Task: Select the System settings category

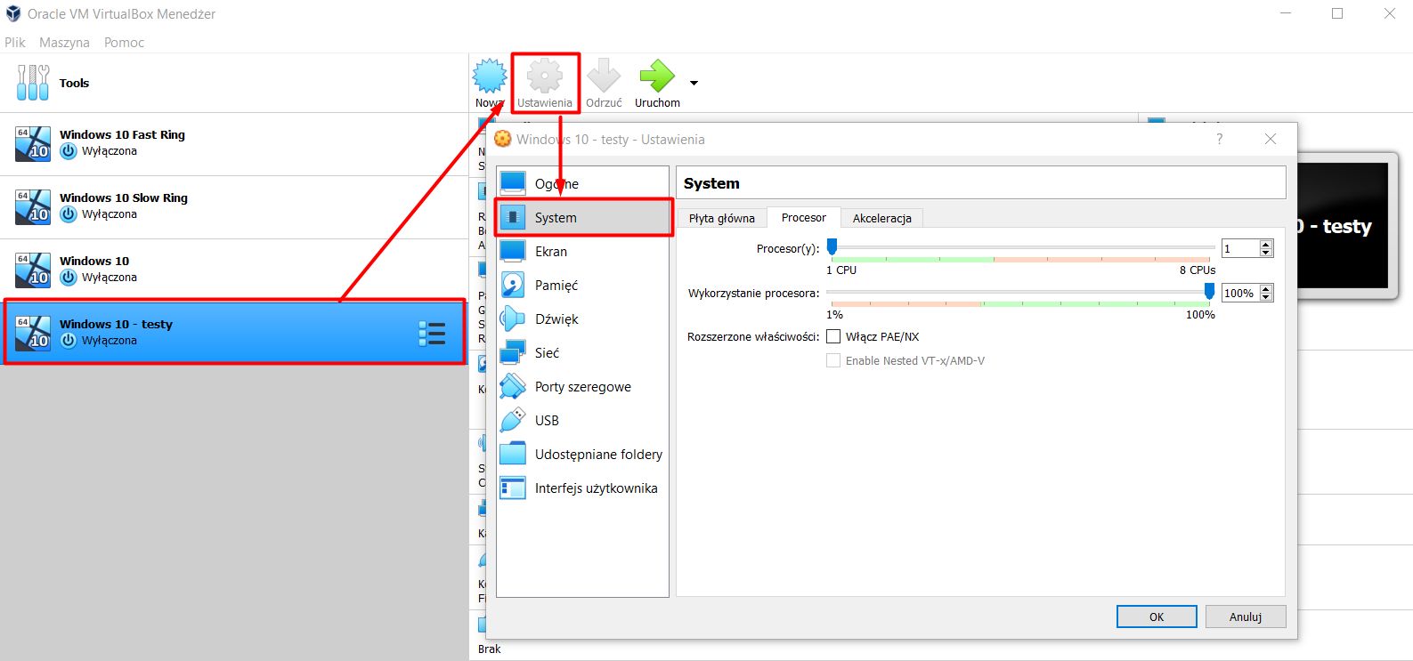Action: click(x=582, y=217)
